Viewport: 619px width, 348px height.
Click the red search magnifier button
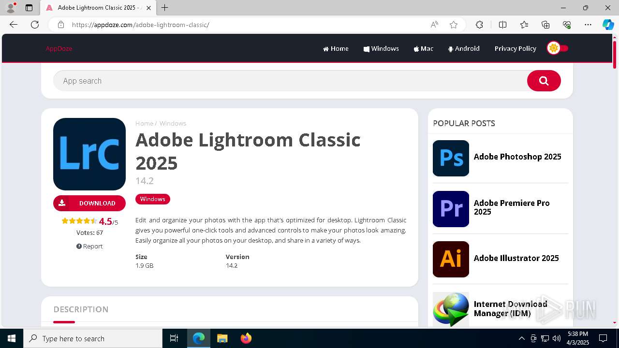tap(544, 81)
